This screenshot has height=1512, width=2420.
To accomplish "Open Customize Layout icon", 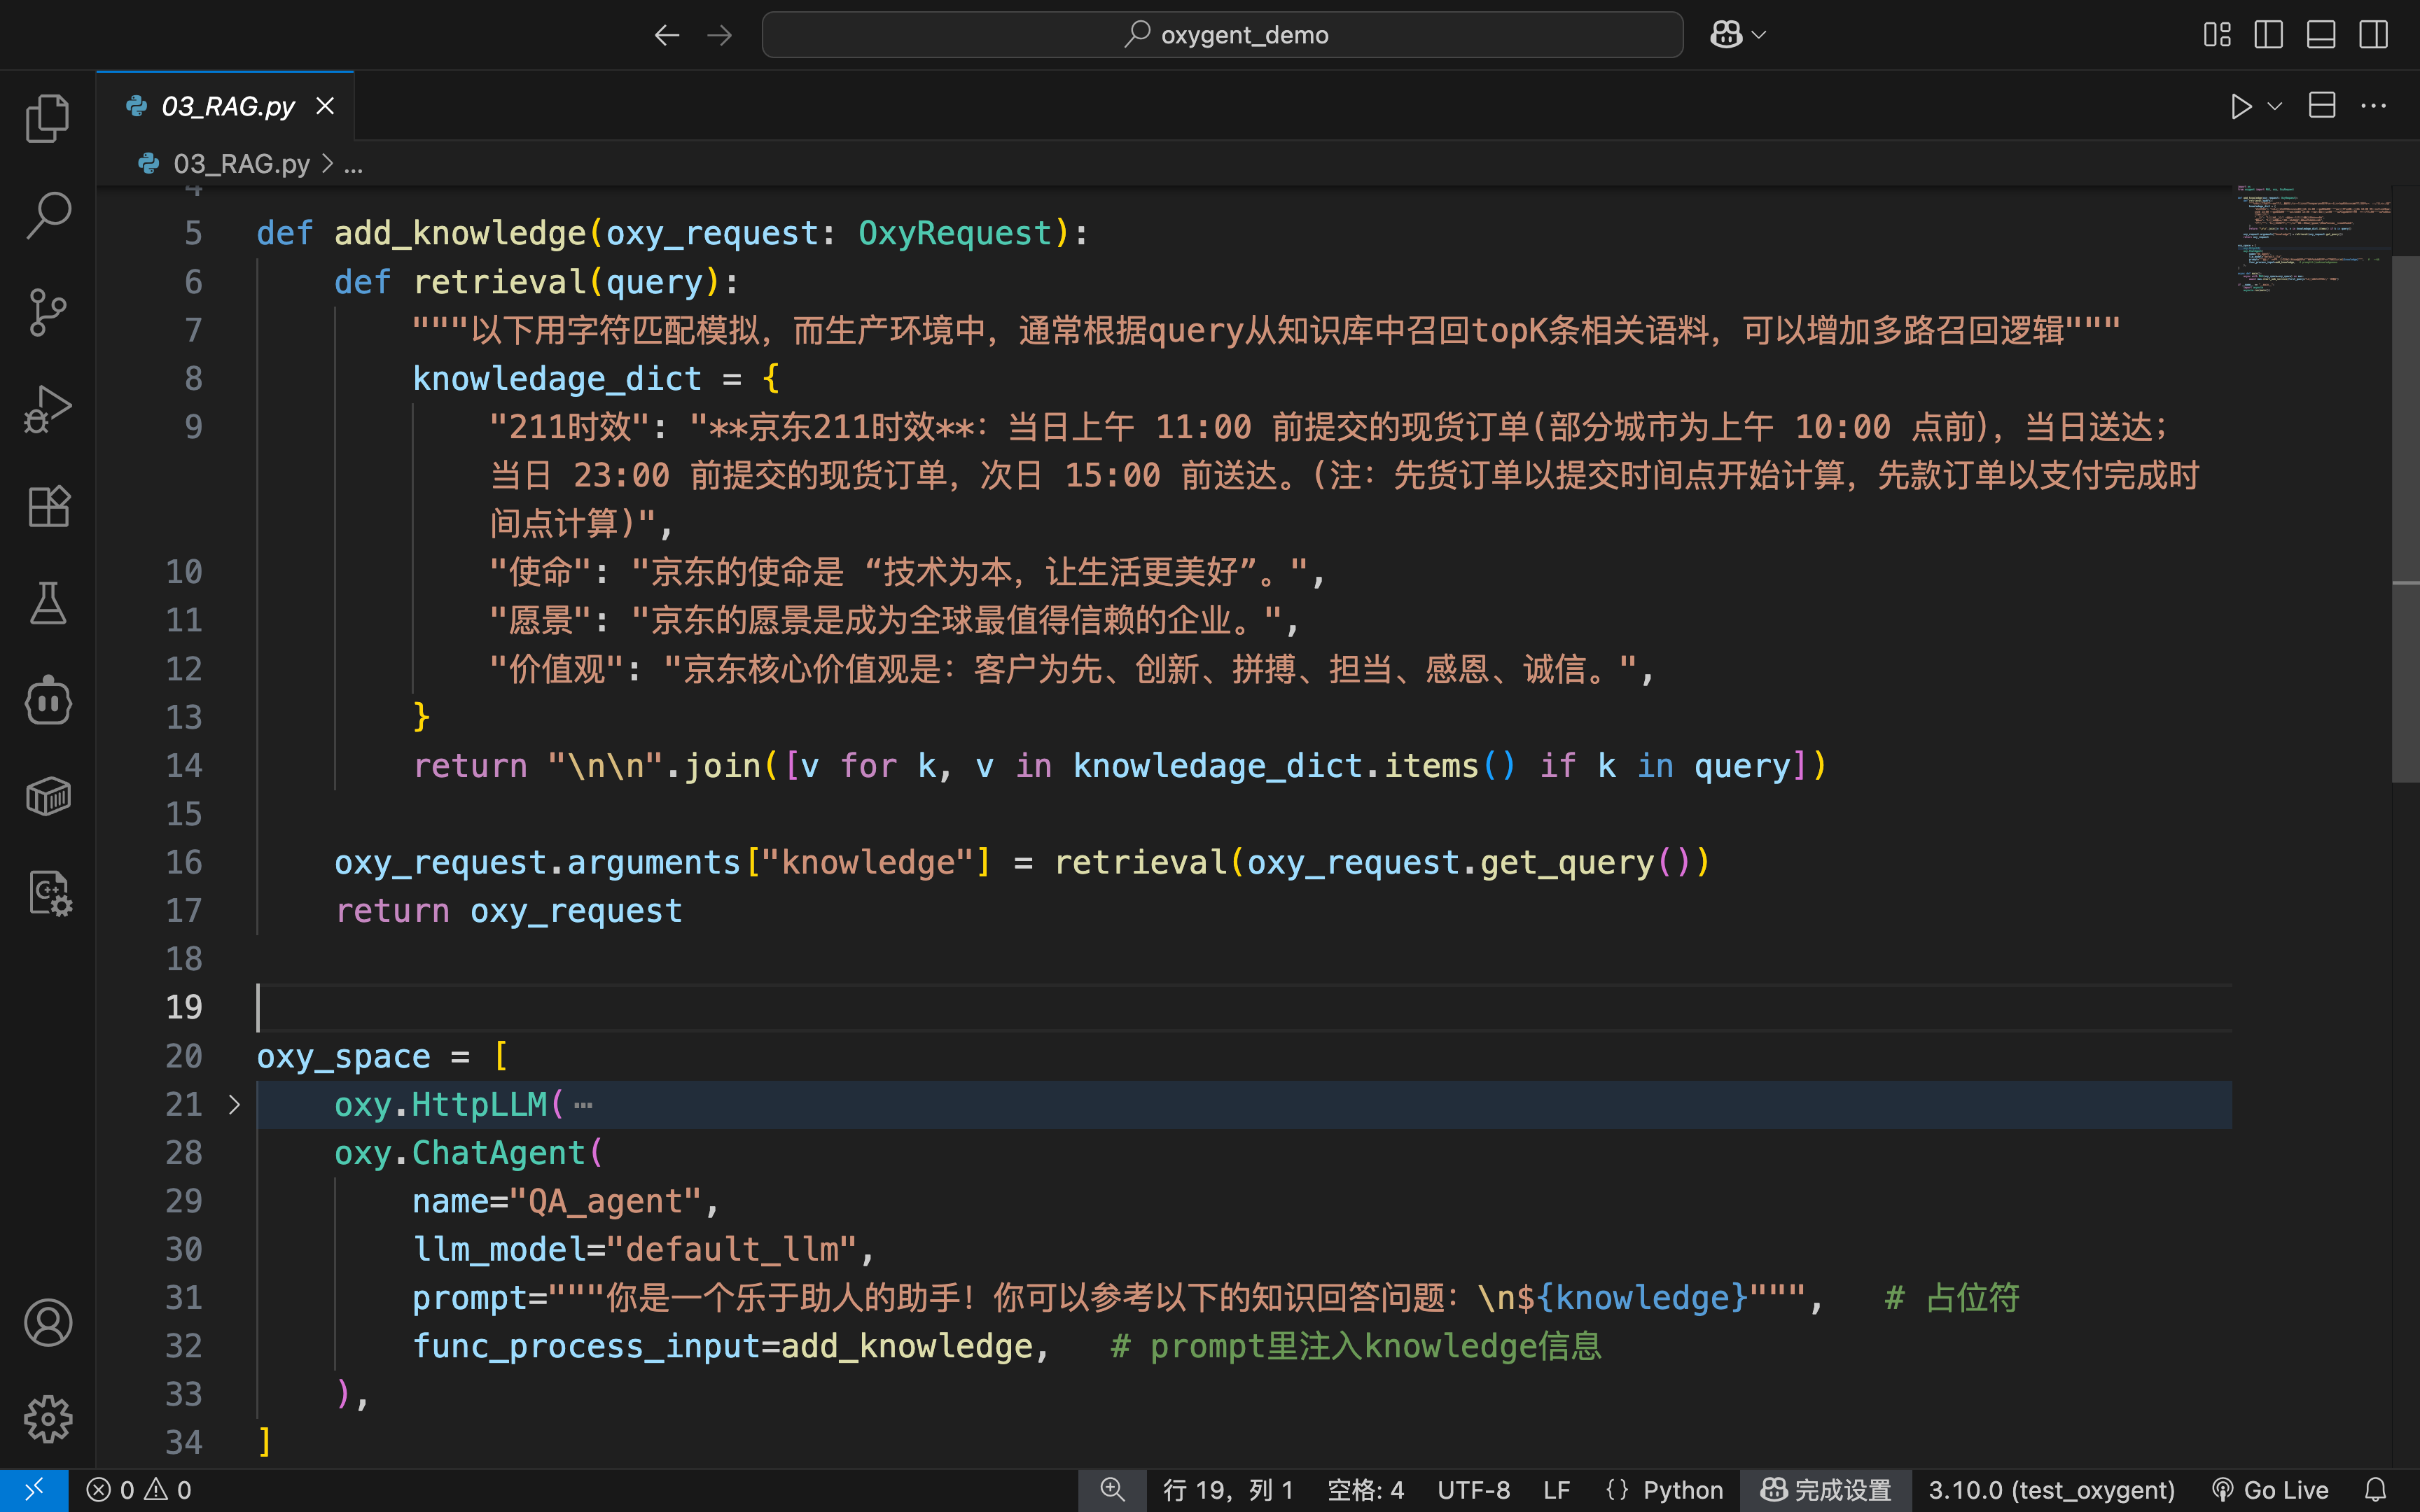I will coord(2217,35).
